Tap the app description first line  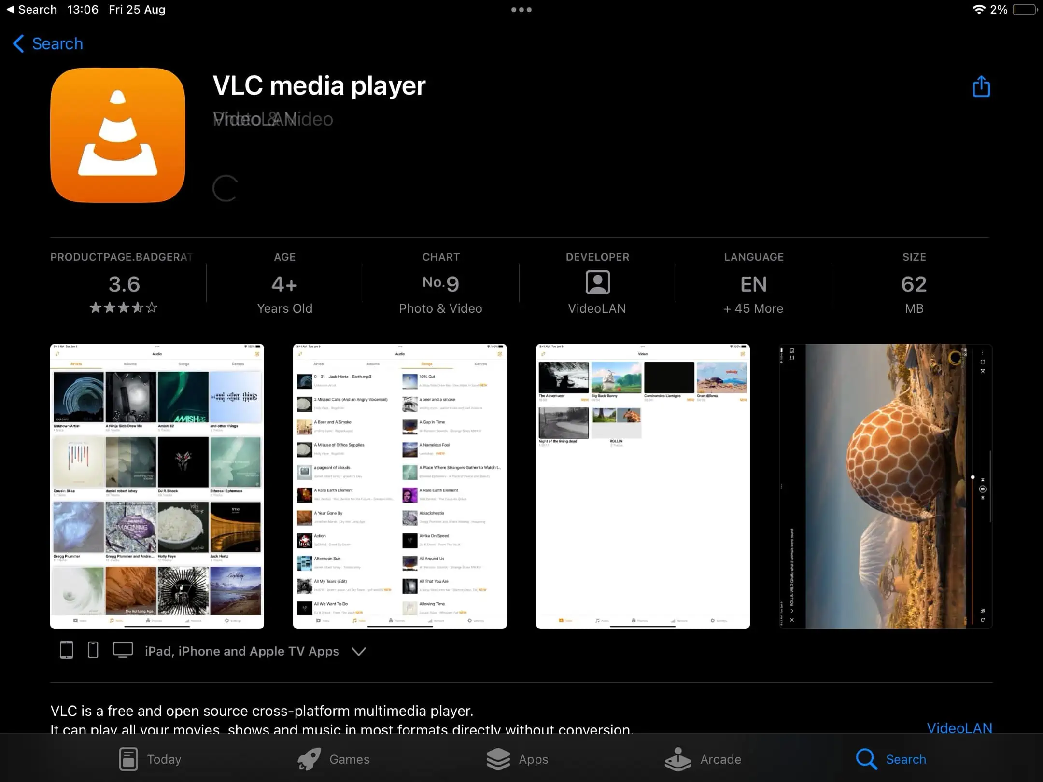pyautogui.click(x=262, y=711)
